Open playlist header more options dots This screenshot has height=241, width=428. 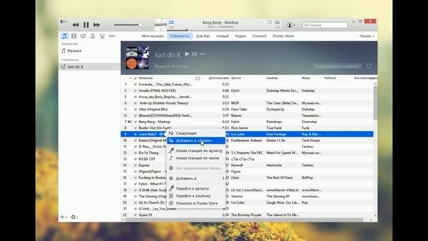point(202,54)
